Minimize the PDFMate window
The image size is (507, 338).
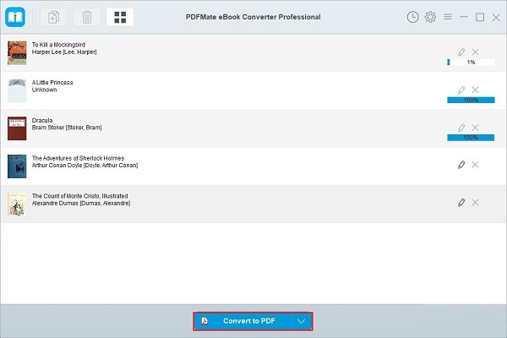464,17
